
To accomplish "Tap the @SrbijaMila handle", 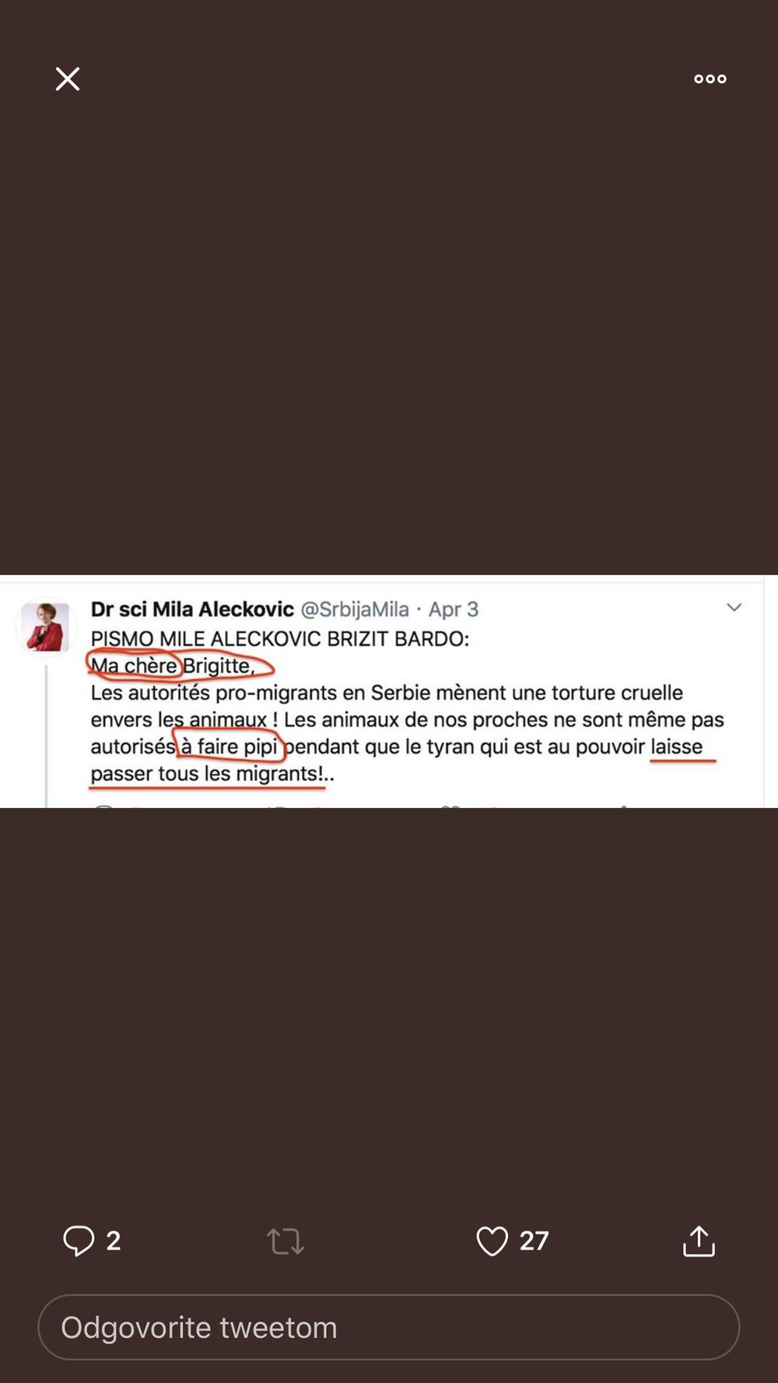I will click(355, 609).
